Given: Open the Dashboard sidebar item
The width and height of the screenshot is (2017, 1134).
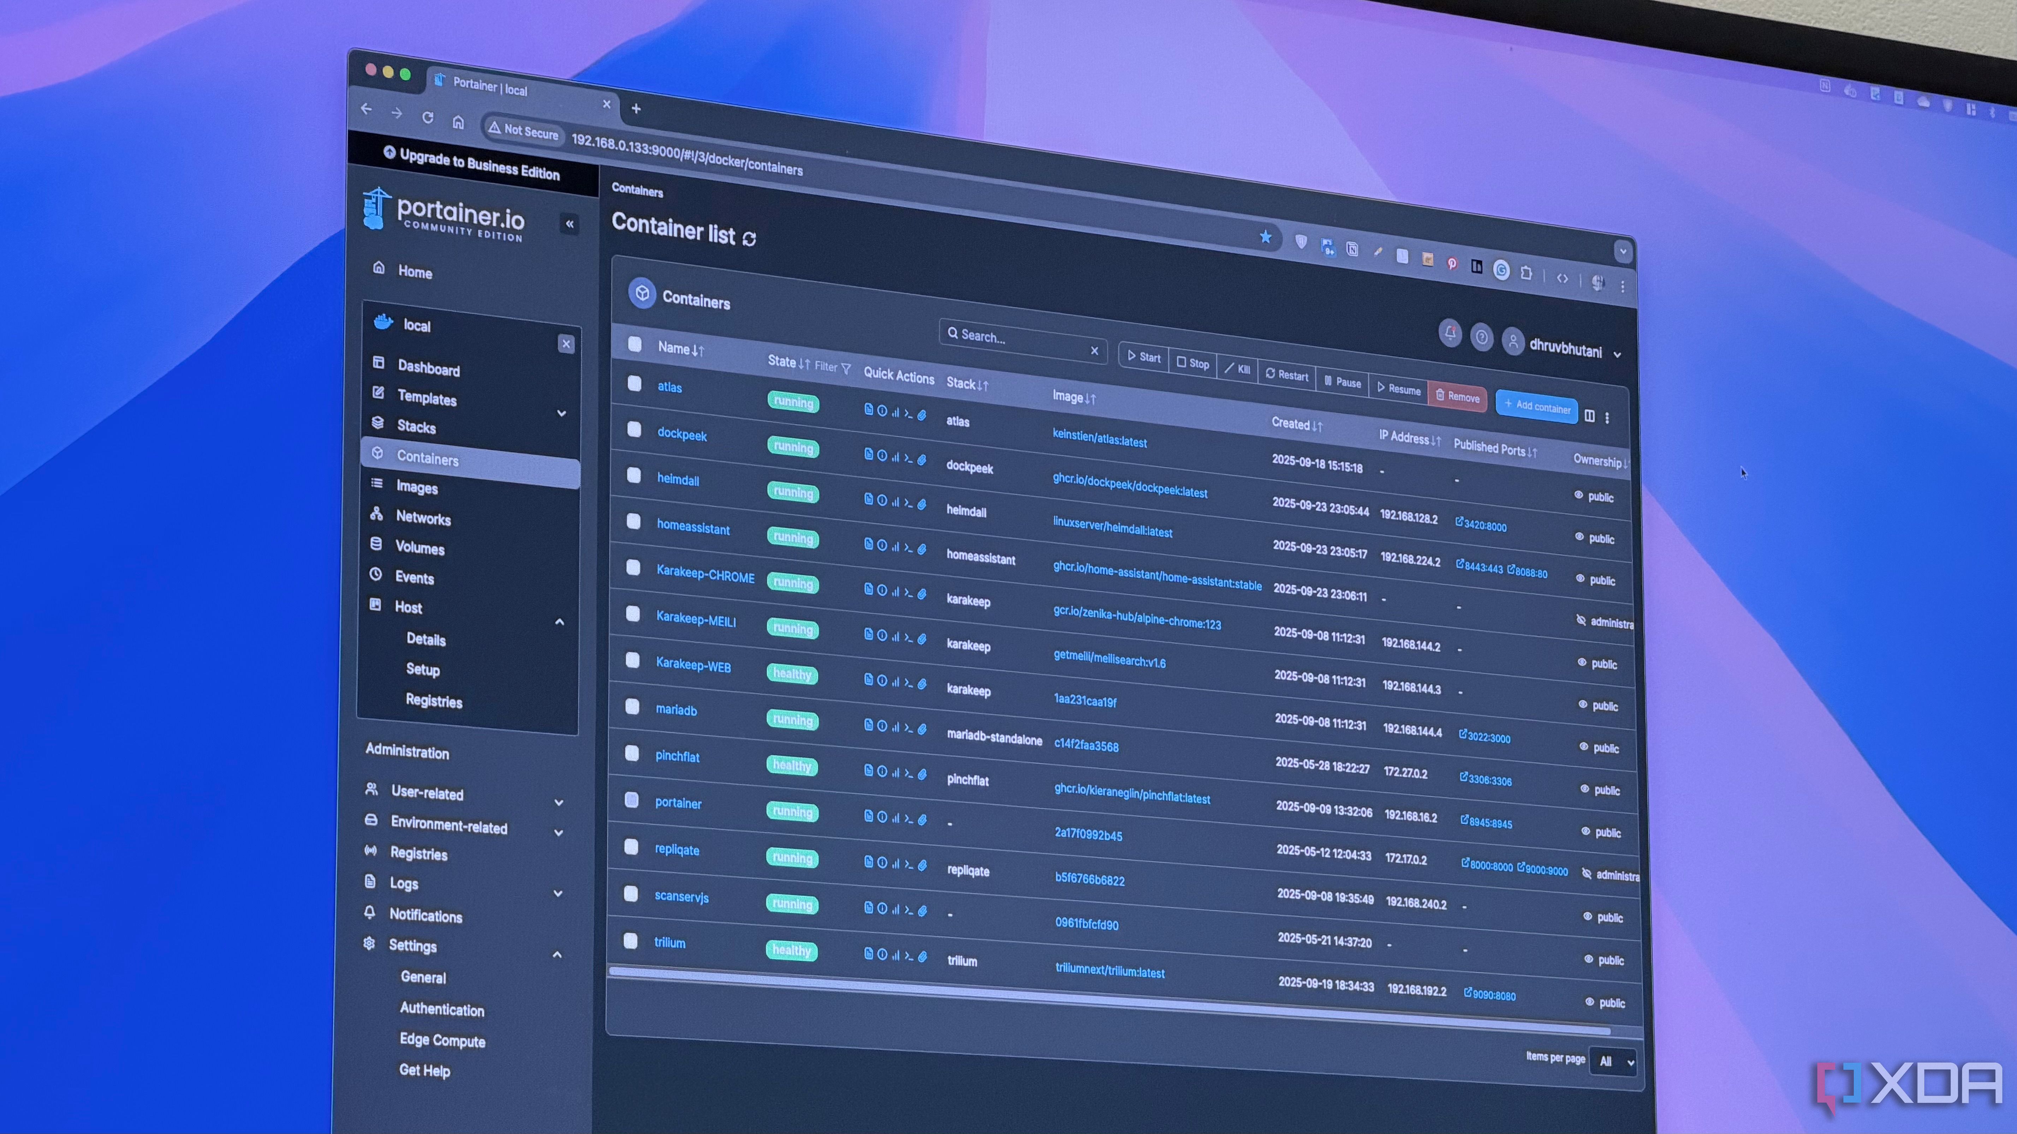Looking at the screenshot, I should click(428, 368).
